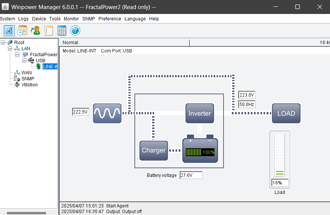
Task: Click the load level bar gauge
Action: point(280,155)
